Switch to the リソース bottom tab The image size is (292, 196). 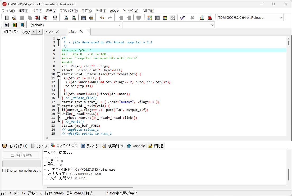(39, 146)
